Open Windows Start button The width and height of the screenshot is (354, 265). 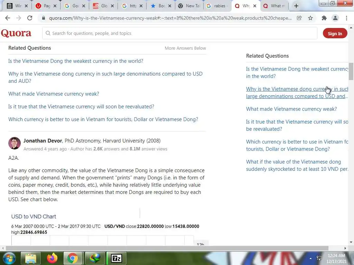click(x=9, y=258)
